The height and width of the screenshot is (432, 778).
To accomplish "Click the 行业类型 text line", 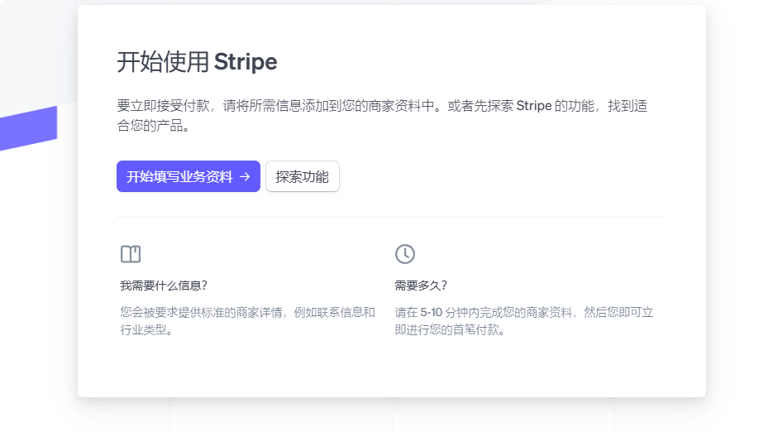I will click(x=146, y=330).
